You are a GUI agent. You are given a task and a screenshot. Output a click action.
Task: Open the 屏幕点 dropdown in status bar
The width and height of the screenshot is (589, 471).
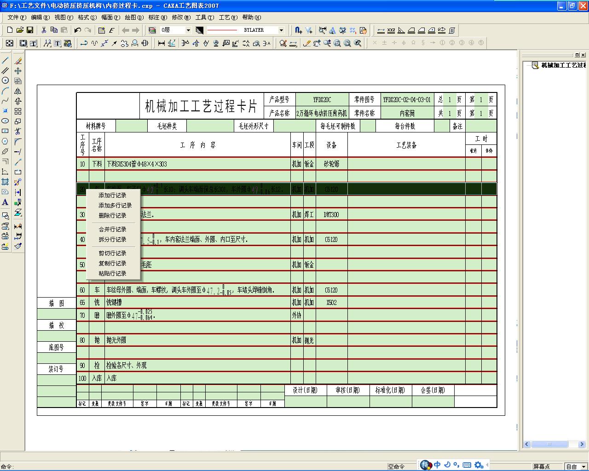coord(548,466)
